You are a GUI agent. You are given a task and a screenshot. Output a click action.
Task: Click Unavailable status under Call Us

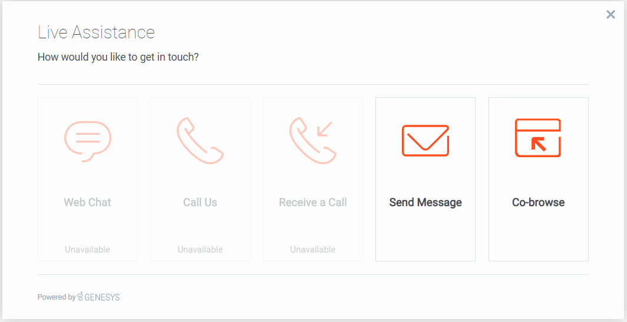tap(200, 250)
